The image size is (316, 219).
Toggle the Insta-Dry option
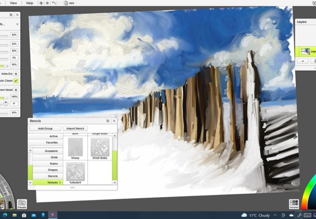(16, 74)
